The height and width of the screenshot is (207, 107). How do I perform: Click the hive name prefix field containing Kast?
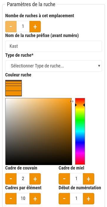54,46
